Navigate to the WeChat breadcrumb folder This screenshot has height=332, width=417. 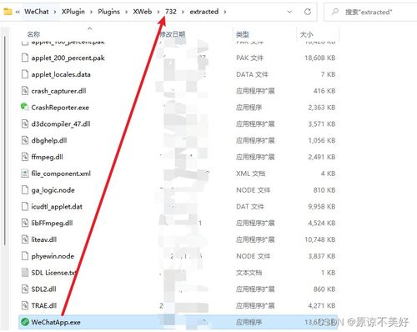37,12
